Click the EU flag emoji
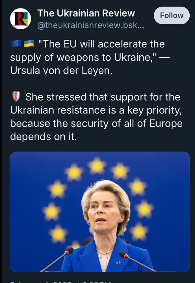The image size is (195, 283). tap(16, 44)
